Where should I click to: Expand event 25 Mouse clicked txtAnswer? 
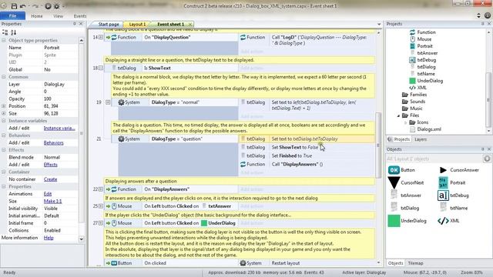(x=101, y=206)
